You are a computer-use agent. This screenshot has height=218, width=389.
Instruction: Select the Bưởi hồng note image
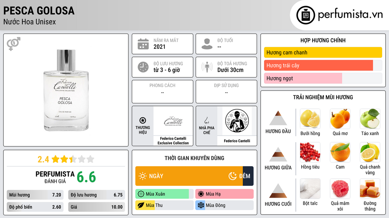pos(310,118)
